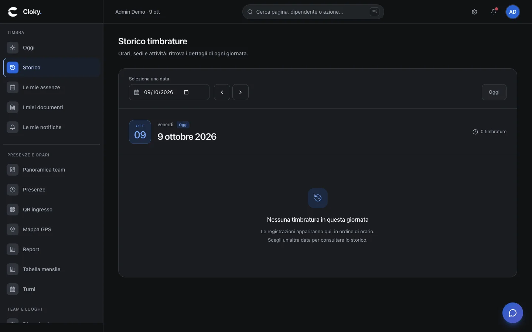532x332 pixels.
Task: Open settings via the gear icon
Action: point(474,12)
